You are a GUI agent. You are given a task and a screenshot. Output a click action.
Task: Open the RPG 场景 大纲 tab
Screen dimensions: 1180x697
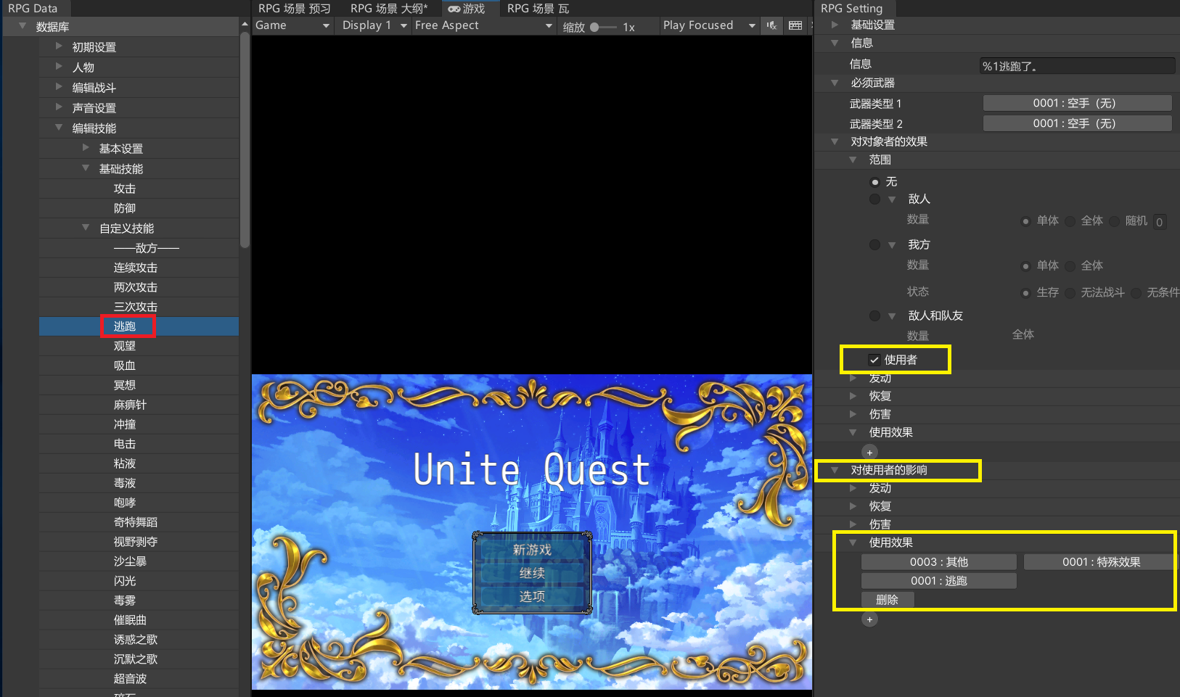click(x=388, y=9)
